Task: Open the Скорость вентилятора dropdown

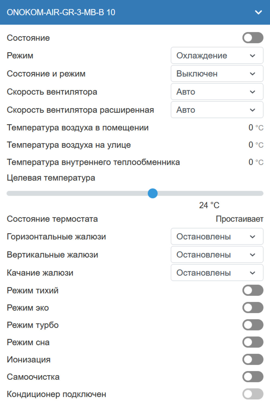Action: point(217,92)
